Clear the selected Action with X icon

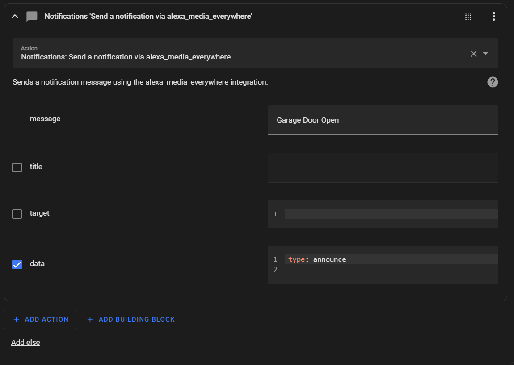pos(474,54)
